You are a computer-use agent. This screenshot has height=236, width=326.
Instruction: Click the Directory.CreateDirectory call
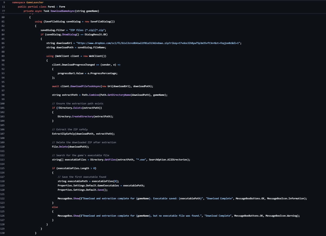click(x=80, y=117)
